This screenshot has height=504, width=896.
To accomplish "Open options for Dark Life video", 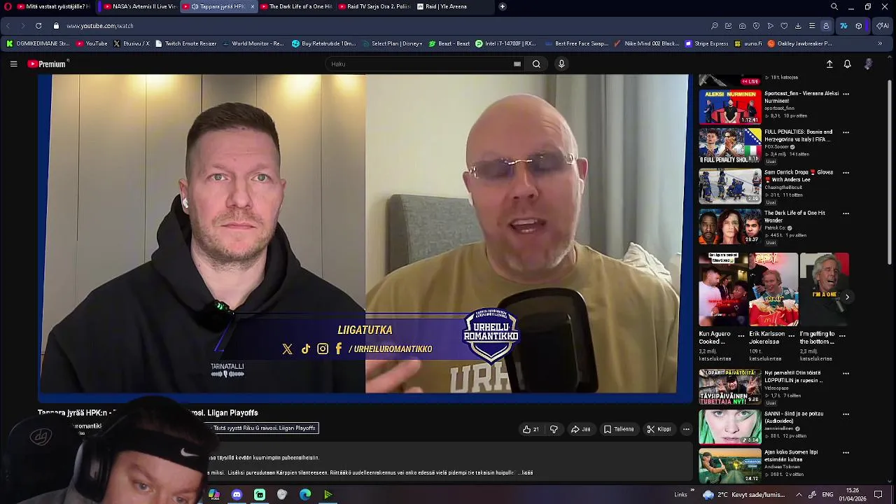I will [846, 213].
